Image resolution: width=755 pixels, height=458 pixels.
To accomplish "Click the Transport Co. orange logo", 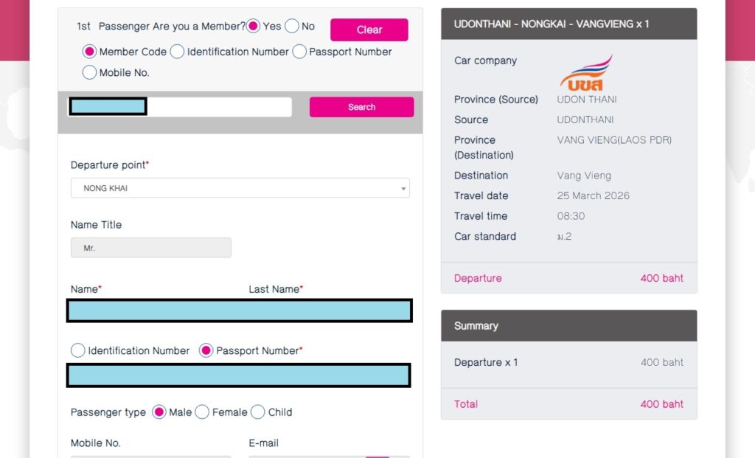I will [585, 73].
